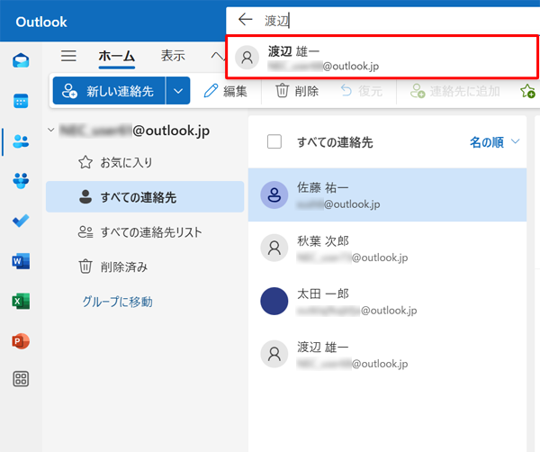Open すべての連絡先リスト in the left pane
This screenshot has height=452, width=540.
tap(145, 232)
